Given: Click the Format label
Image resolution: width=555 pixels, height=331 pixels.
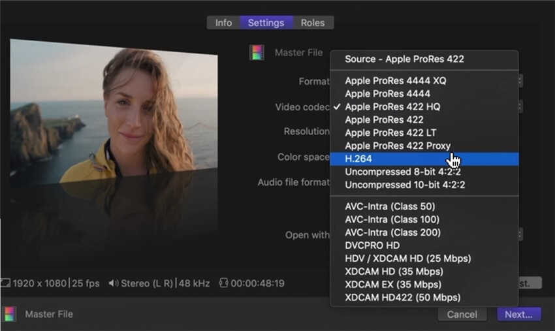Looking at the screenshot, I should tap(314, 82).
